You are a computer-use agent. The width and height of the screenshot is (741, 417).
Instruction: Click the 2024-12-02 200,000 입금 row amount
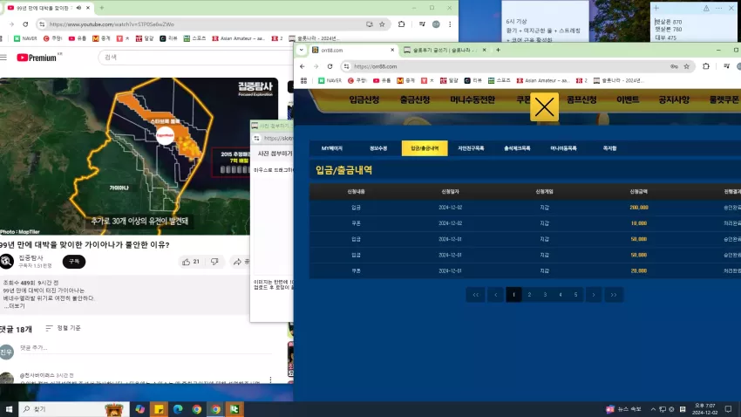(638, 208)
